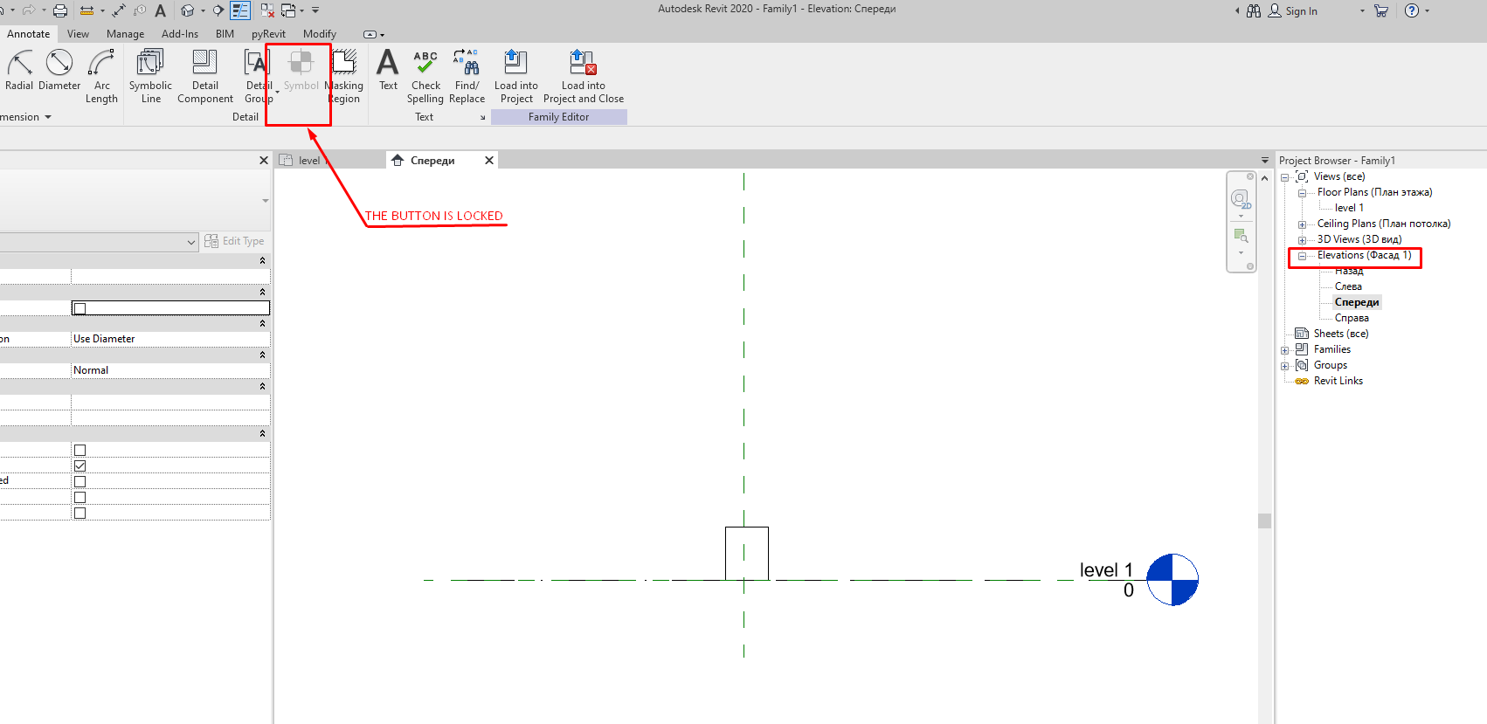
Task: Uncheck the checked checkbox in Properties panel
Action: (x=80, y=466)
